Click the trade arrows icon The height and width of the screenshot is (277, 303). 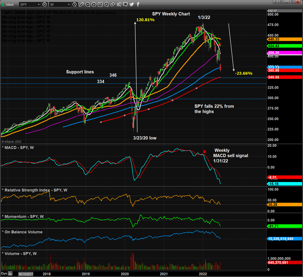pos(113,5)
